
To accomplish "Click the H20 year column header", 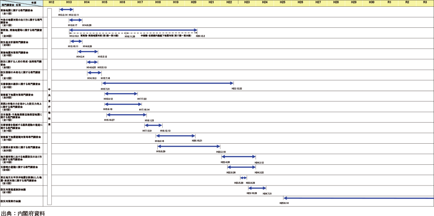I will point(193,2).
